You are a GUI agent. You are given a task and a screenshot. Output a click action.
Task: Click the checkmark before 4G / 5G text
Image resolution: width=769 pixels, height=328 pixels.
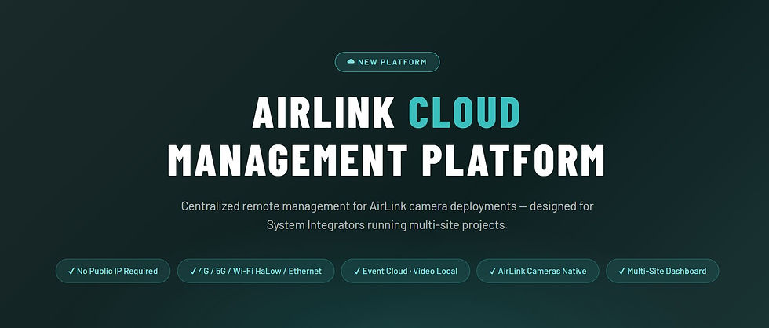[193, 271]
